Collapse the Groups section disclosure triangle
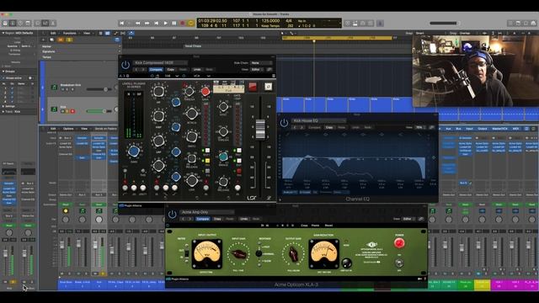 tap(3, 72)
